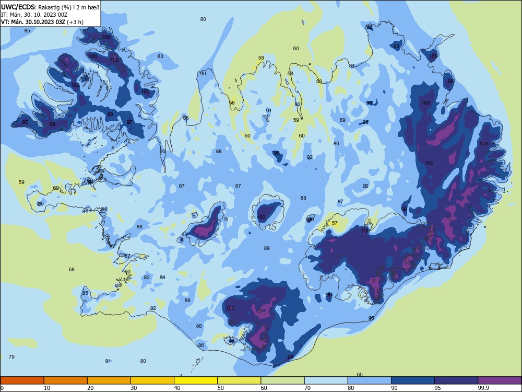Click the dark blue 90–95 legend swatch
522x392 pixels.
413,381
